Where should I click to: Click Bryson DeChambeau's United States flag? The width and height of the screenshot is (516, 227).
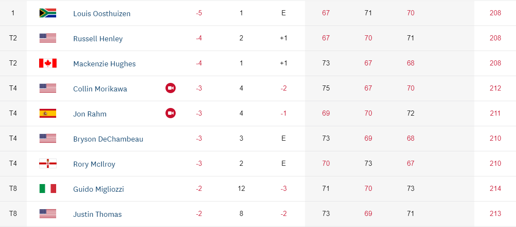click(48, 139)
